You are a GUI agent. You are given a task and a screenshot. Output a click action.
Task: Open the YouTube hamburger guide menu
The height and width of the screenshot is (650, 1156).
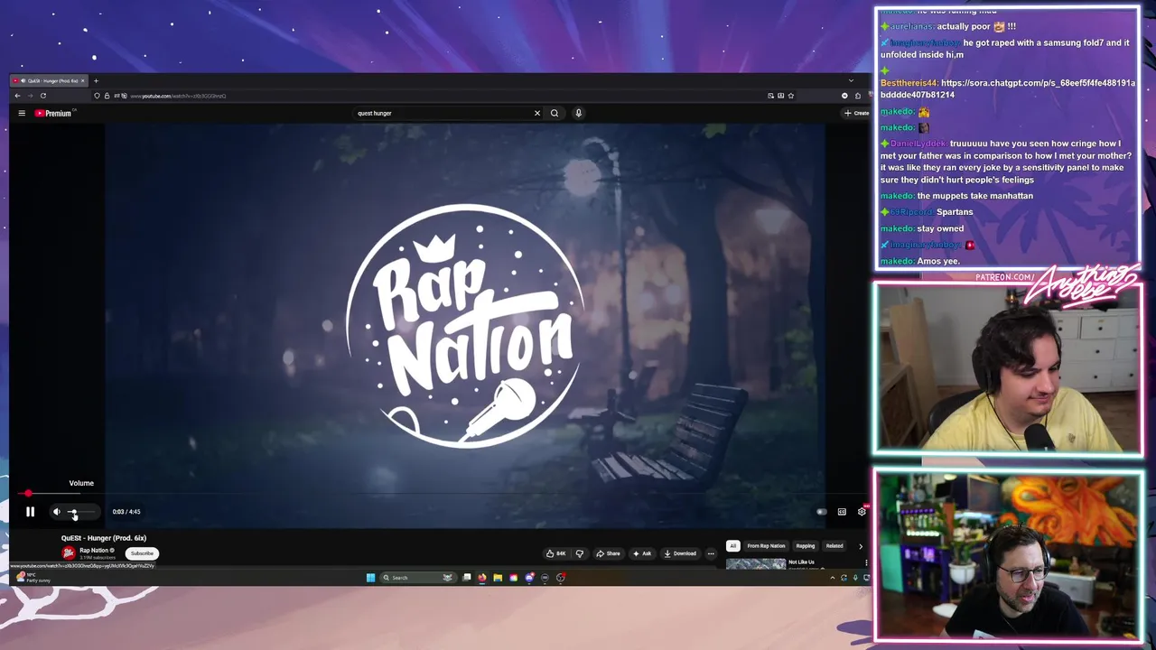pyautogui.click(x=22, y=113)
